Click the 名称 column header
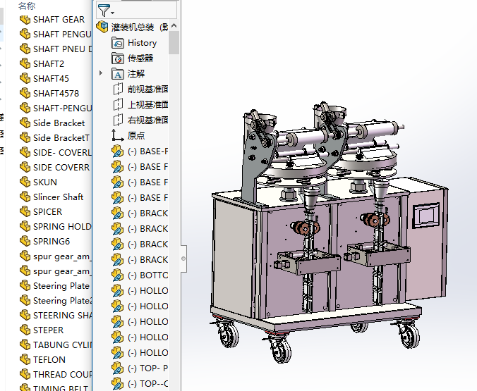This screenshot has height=391, width=477. (x=27, y=6)
